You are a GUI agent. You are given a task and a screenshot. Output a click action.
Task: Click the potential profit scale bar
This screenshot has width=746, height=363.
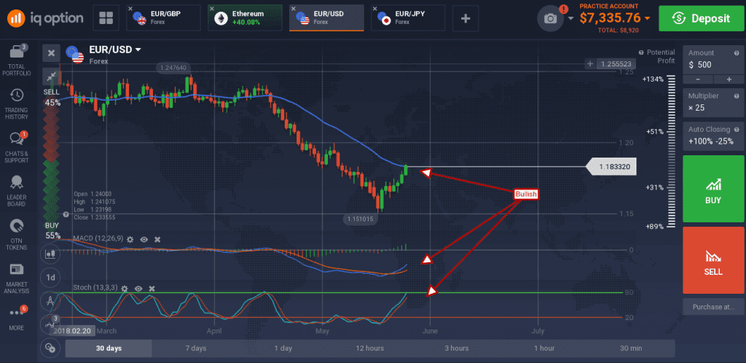click(x=671, y=152)
